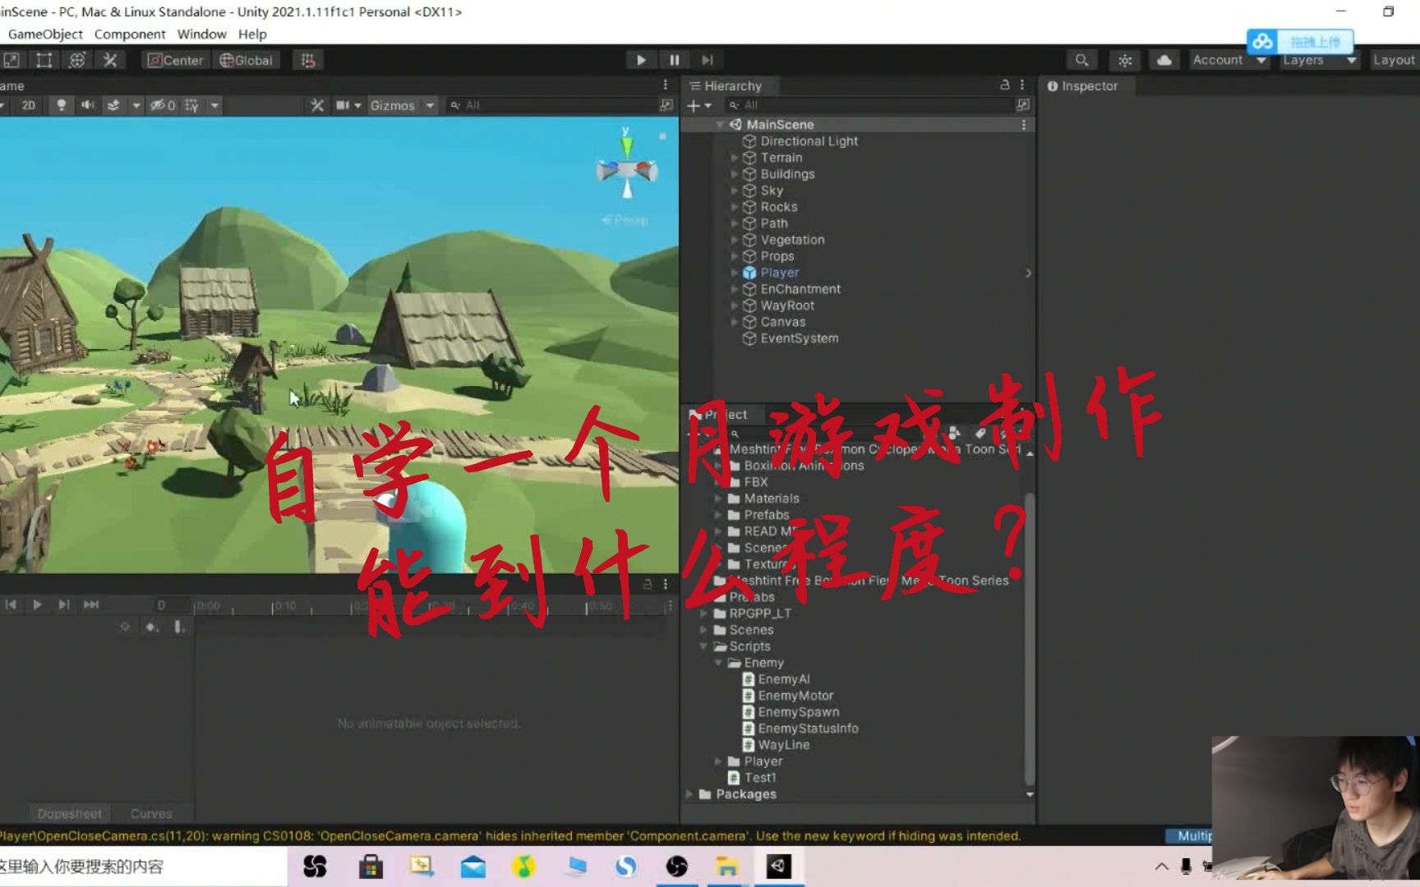Open the Layers dropdown in the top toolbar

(1318, 60)
